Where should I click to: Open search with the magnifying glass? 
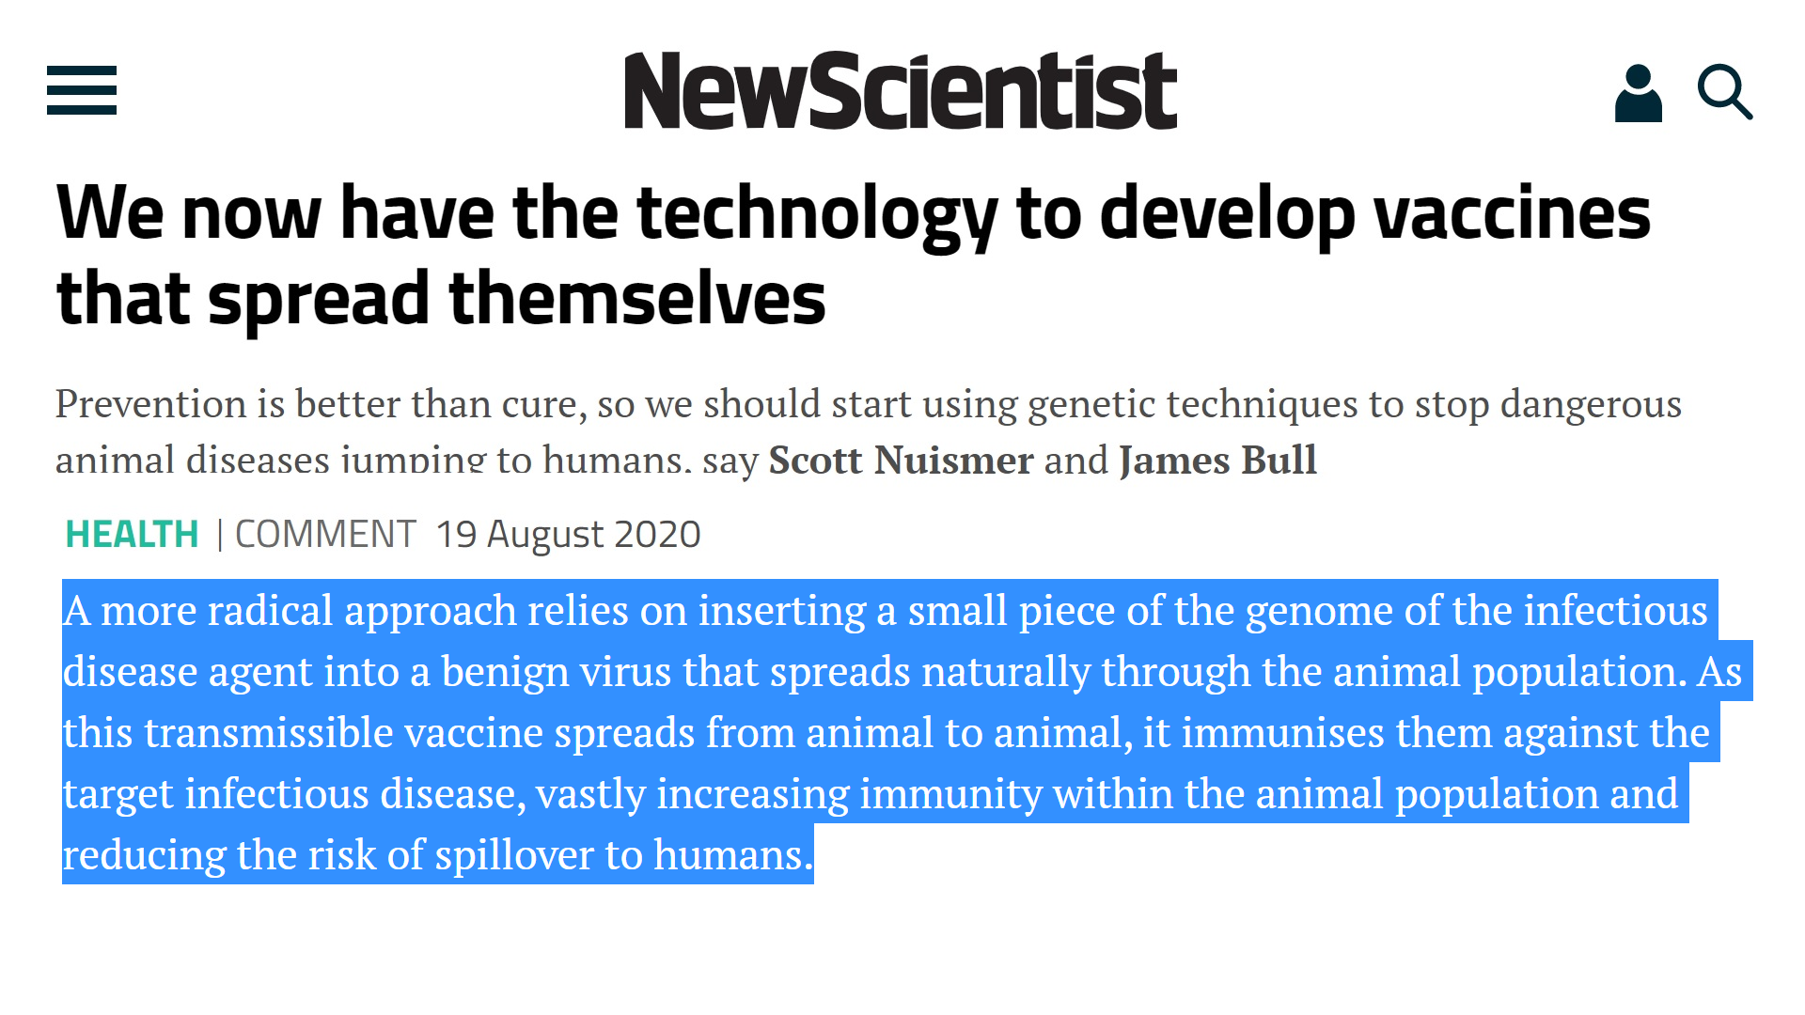(1724, 92)
